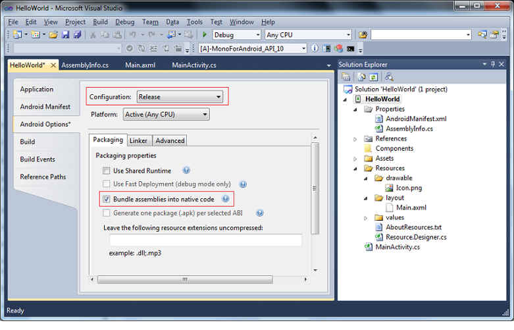Open the Reference Paths properties page
Viewport: 514px width, 330px height.
[x=43, y=177]
